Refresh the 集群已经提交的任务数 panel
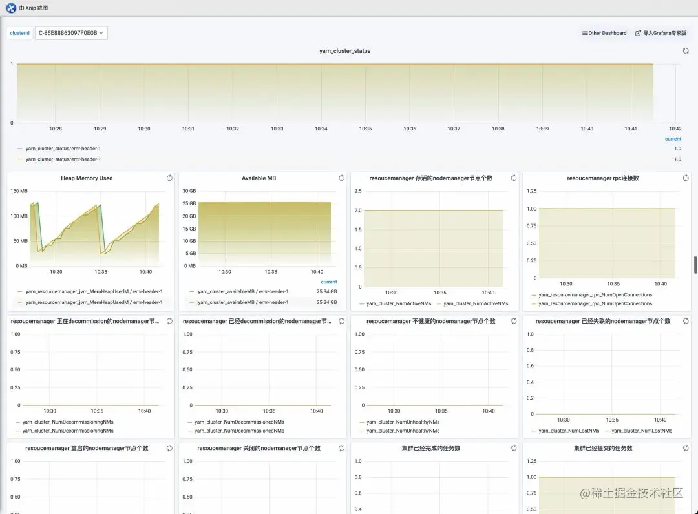 coord(686,448)
